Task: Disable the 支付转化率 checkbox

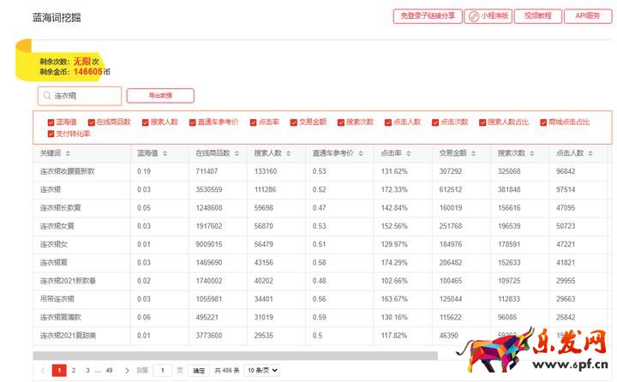Action: click(51, 134)
